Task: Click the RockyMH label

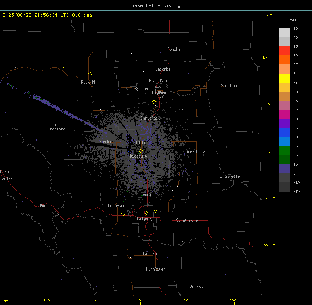Action: 89,82
